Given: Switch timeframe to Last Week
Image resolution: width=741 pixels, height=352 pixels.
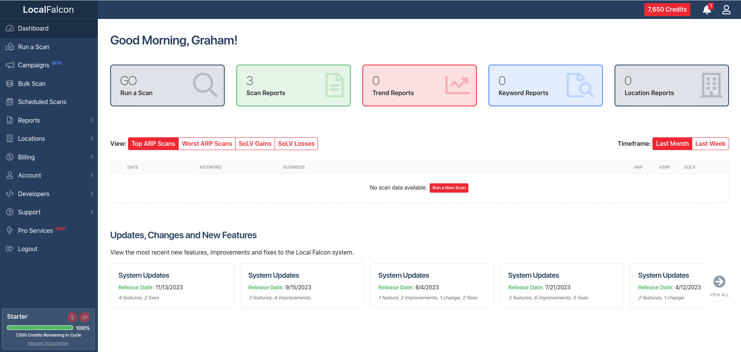Looking at the screenshot, I should point(710,144).
